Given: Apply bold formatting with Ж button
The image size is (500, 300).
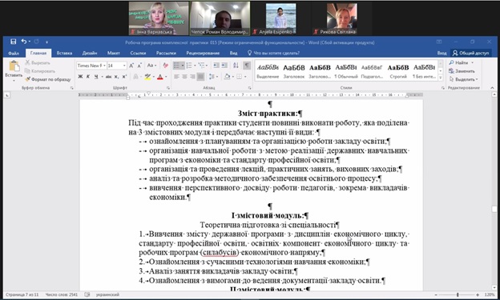Looking at the screenshot, I should point(80,77).
